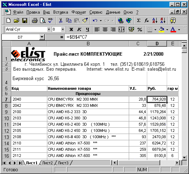Open the Данные menu
Screen dimensions: 189x174
pos(113,12)
